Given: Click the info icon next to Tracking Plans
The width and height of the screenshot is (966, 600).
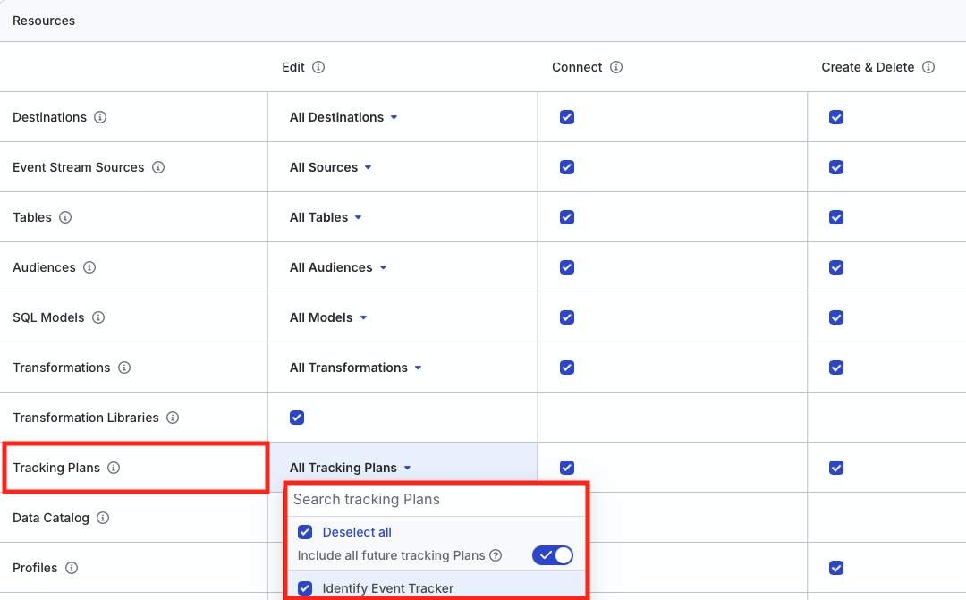Looking at the screenshot, I should point(113,468).
